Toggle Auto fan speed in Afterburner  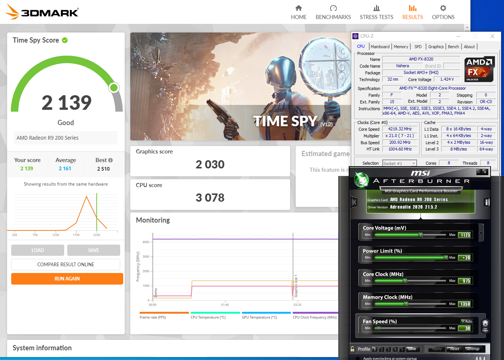[x=467, y=321]
